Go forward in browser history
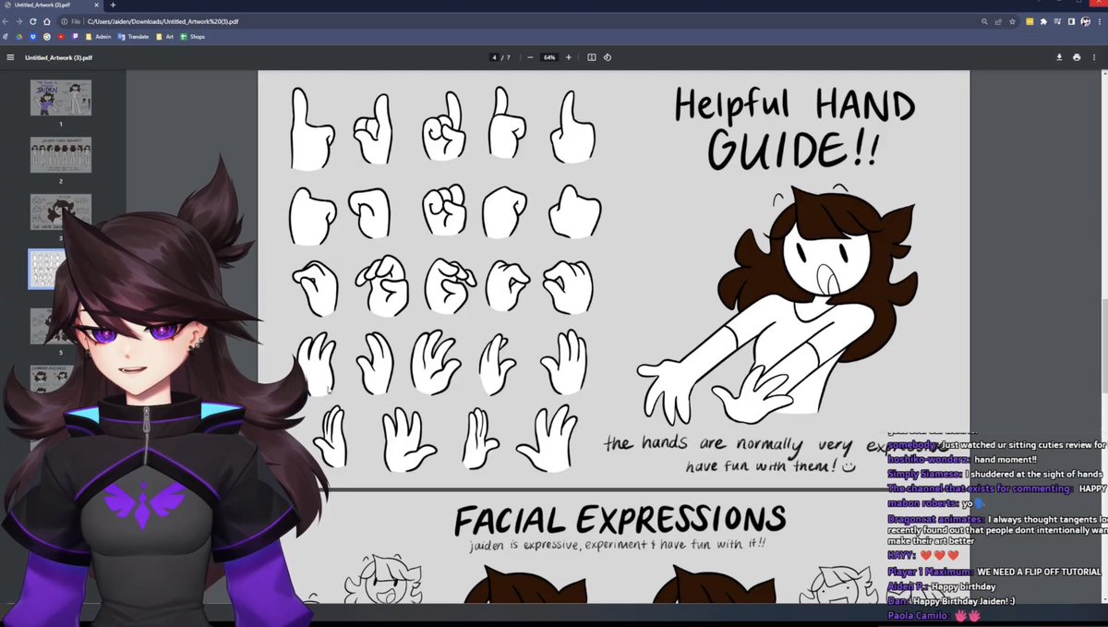This screenshot has width=1108, height=627. coord(19,21)
